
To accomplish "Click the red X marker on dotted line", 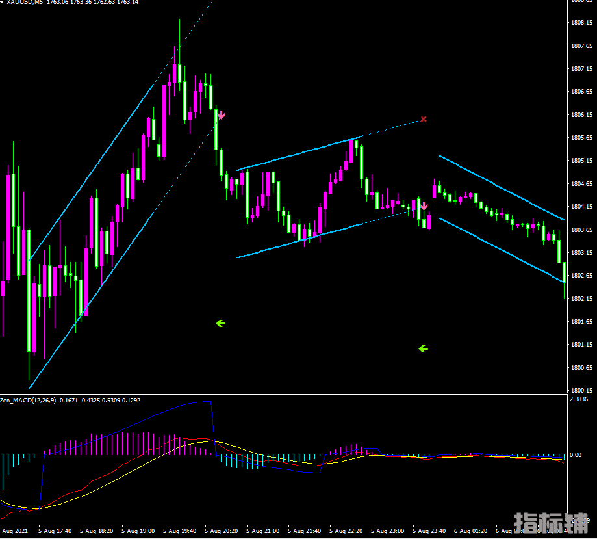I will (424, 119).
